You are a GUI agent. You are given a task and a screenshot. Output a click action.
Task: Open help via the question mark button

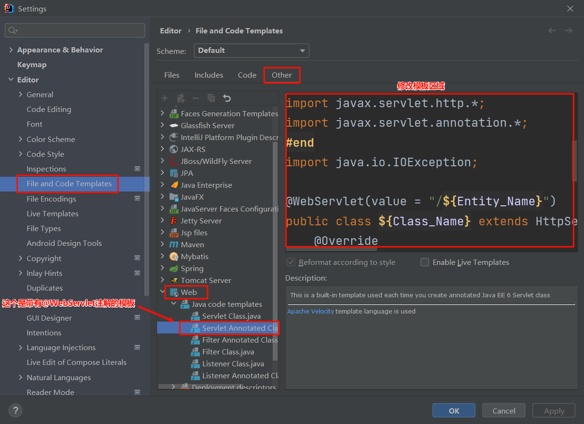pos(15,410)
